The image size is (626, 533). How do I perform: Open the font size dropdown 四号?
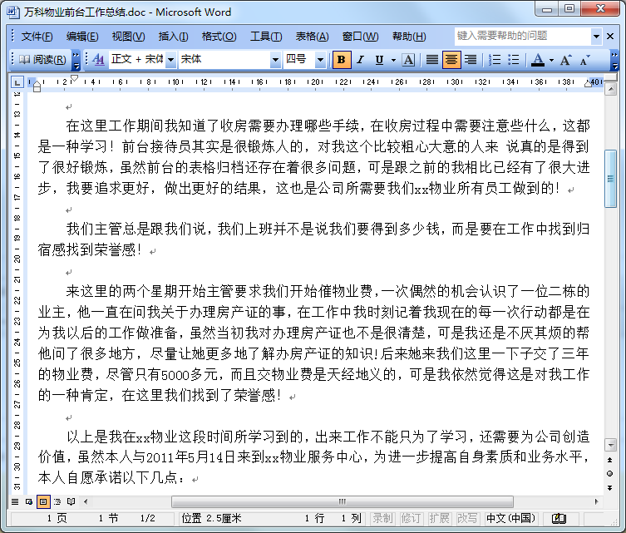320,60
